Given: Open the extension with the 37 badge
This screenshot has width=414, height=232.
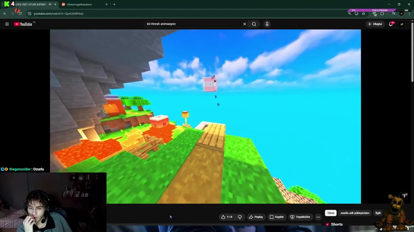Looking at the screenshot, I should (375, 14).
